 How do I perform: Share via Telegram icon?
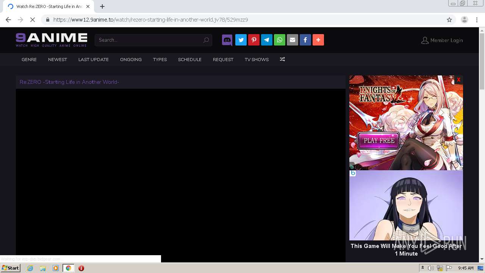pyautogui.click(x=267, y=40)
